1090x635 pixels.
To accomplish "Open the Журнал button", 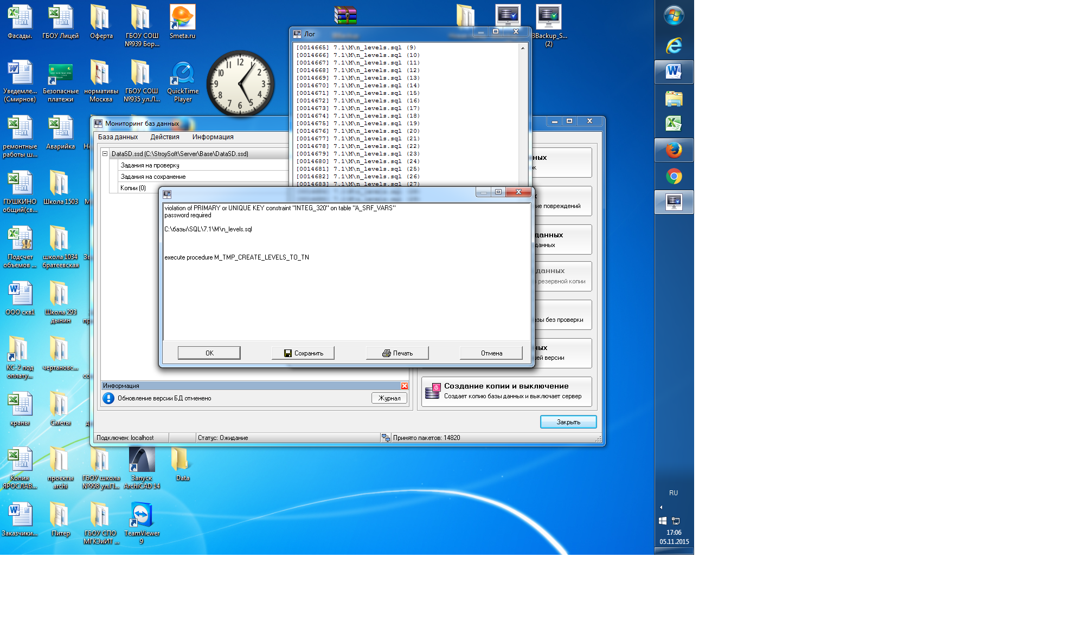I will pos(389,398).
